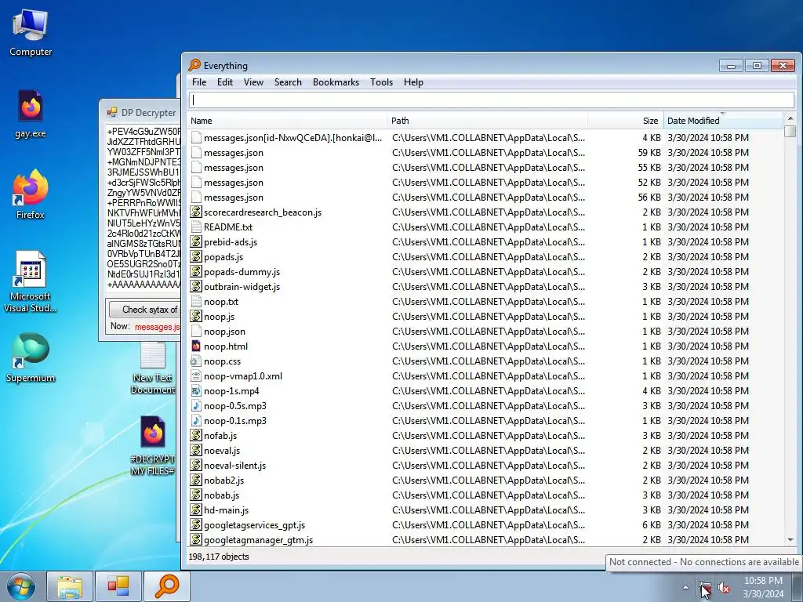Click the encrypted text box in DP Decrypter
The image size is (803, 602).
[144, 209]
